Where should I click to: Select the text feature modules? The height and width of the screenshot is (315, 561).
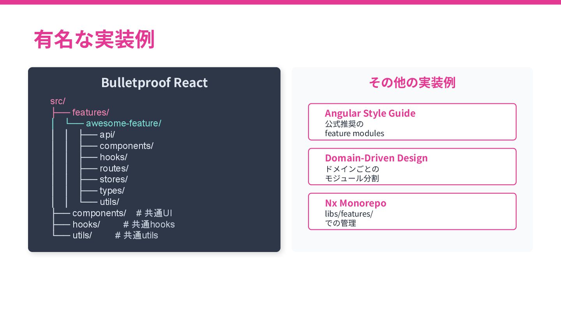point(355,133)
